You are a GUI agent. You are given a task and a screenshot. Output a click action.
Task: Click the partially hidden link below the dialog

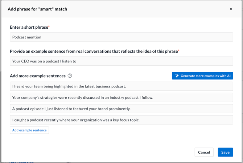pyautogui.click(x=22, y=162)
